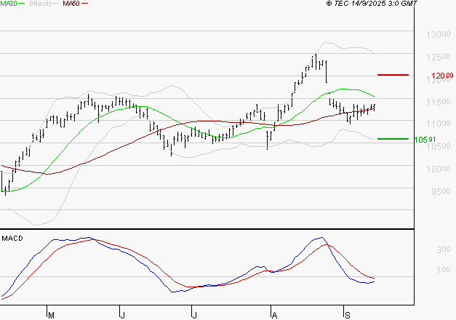The image size is (456, 320).
Task: Click the 10000 price axis label
Action: coord(439,169)
